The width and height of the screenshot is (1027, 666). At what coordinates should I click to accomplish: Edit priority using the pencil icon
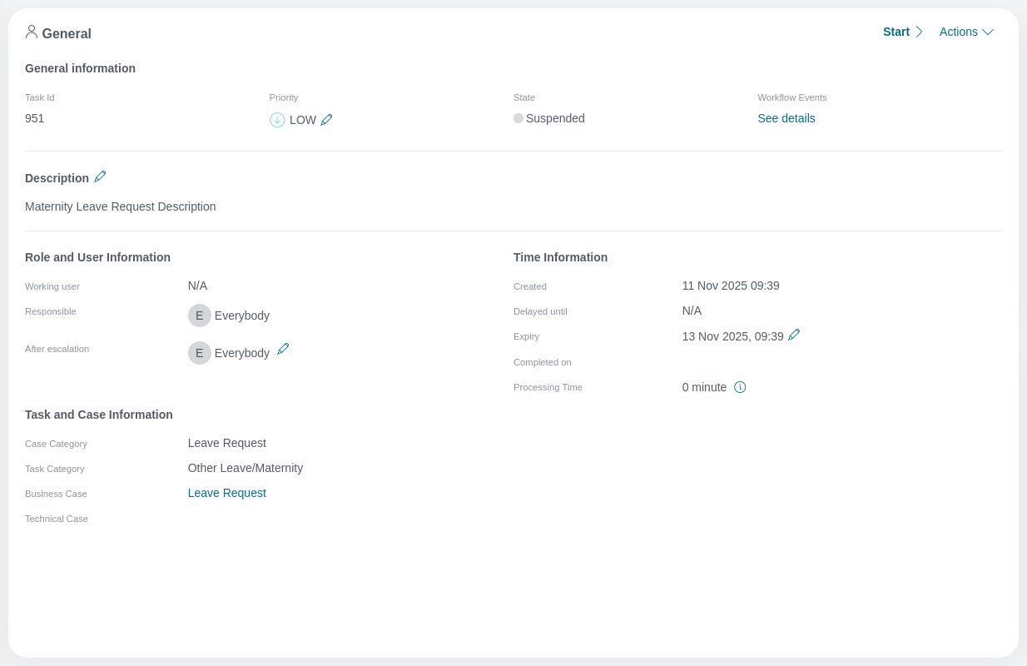(326, 120)
